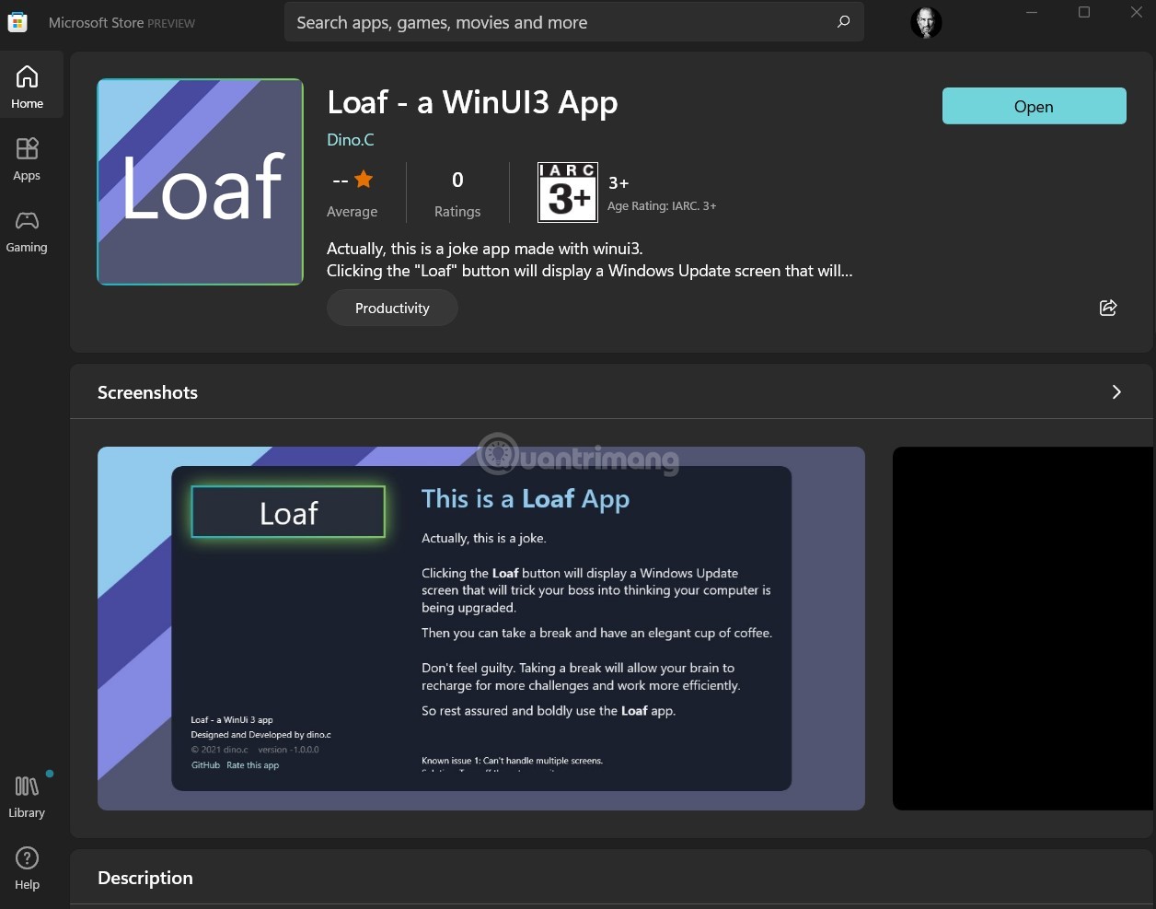Click the Microsoft Store logo icon
The image size is (1156, 909).
click(x=17, y=22)
